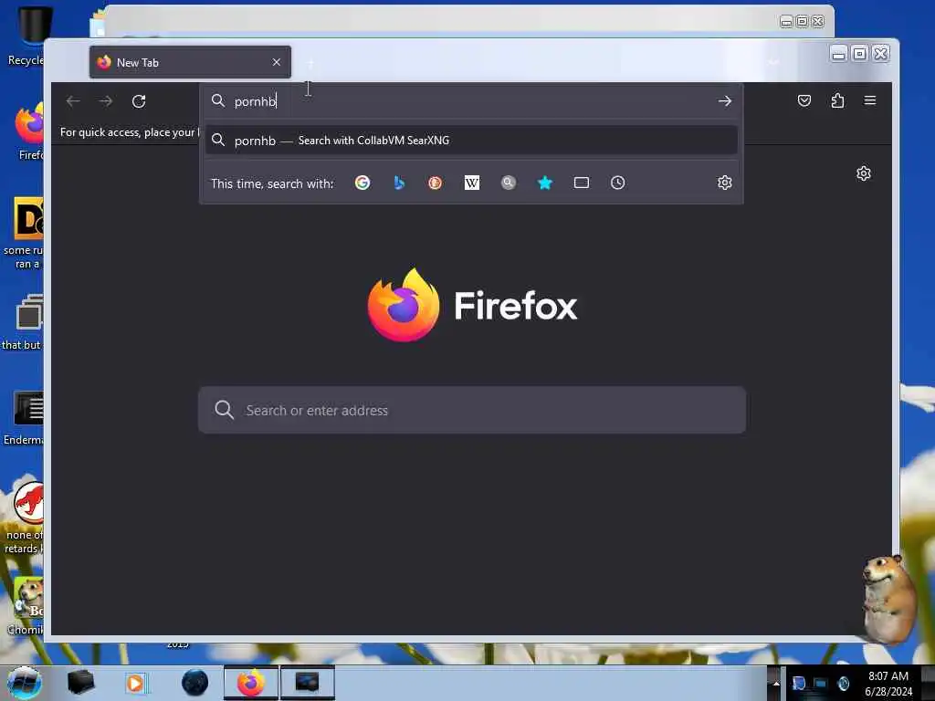
Task: Search this time with Wikipedia
Action: [x=472, y=183]
